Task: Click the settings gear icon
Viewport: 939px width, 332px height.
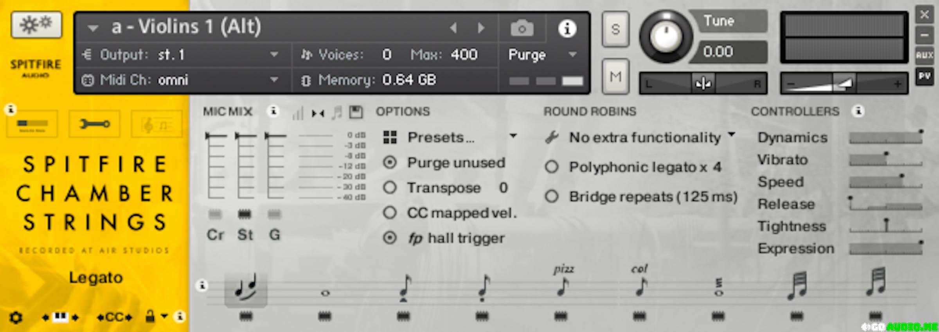Action: (16, 318)
